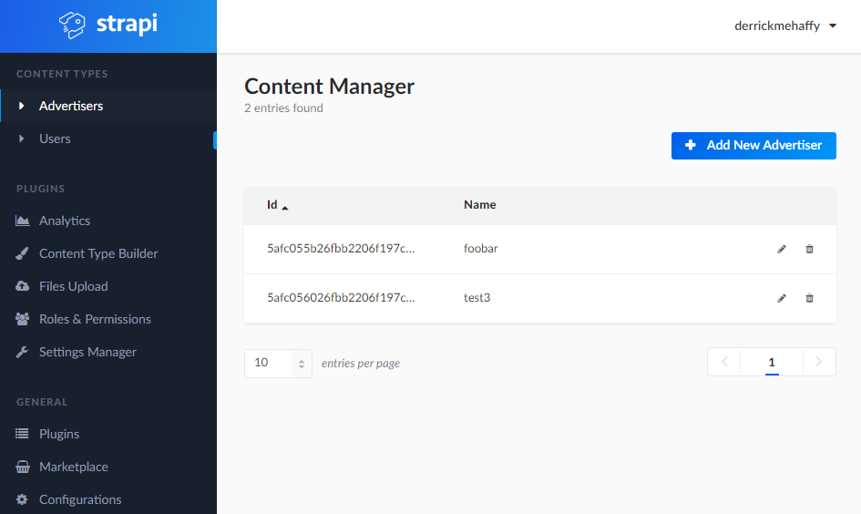Click the Strapi logo icon
The image size is (861, 514).
[x=73, y=25]
